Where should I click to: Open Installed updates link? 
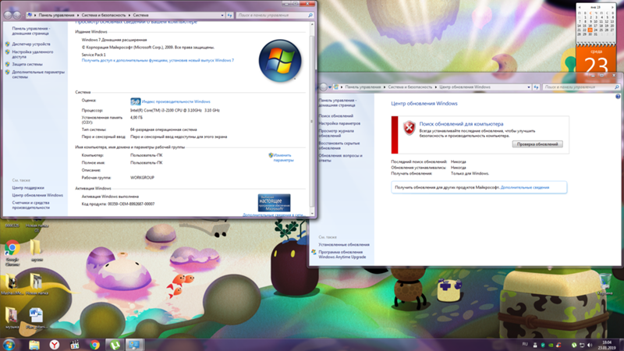pos(344,245)
